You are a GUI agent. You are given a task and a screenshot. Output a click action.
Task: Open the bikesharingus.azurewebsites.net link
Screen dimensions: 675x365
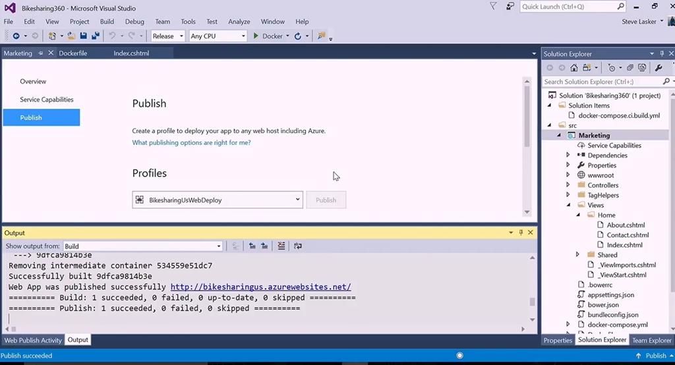pos(260,287)
